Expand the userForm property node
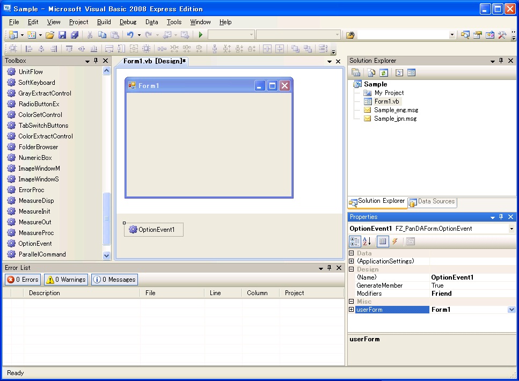This screenshot has height=381, width=519. tap(352, 310)
